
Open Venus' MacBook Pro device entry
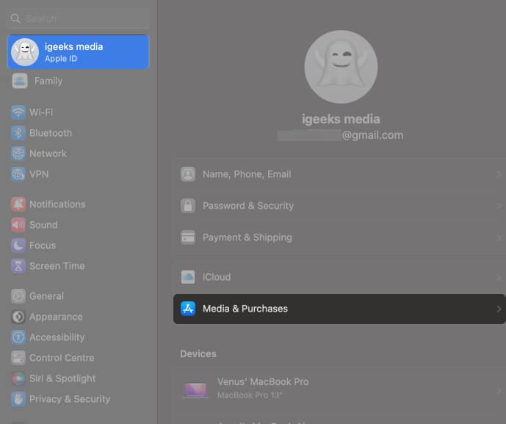(x=339, y=389)
